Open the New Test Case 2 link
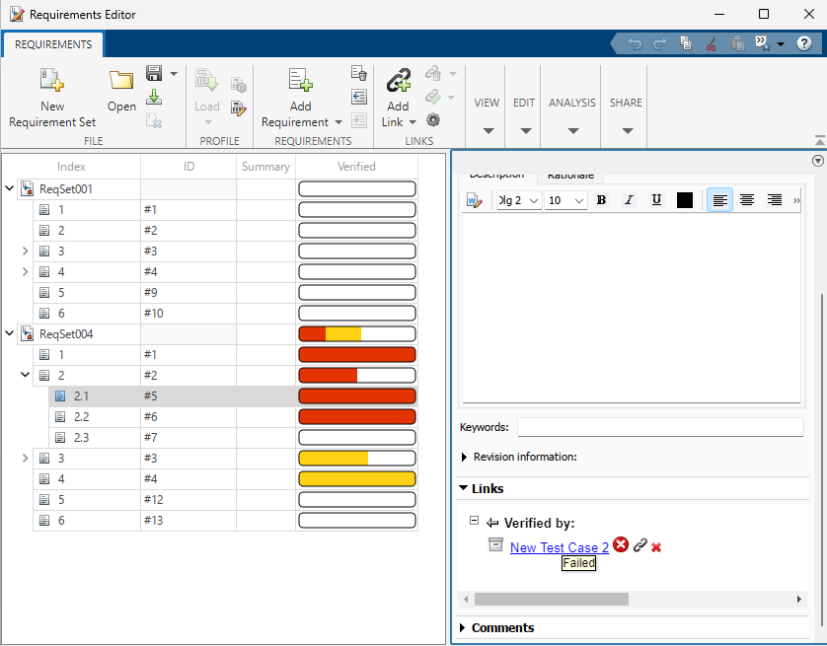This screenshot has width=827, height=646. 559,547
